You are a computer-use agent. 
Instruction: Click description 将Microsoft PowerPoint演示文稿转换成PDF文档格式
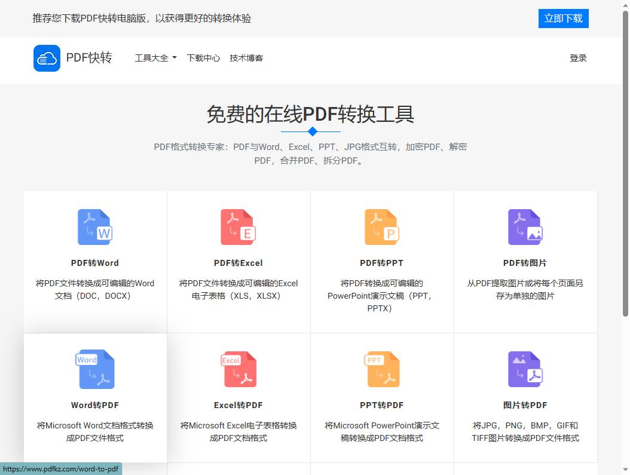382,431
